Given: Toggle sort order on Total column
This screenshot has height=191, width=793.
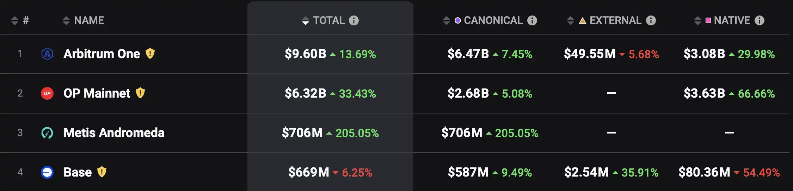Looking at the screenshot, I should (x=306, y=20).
